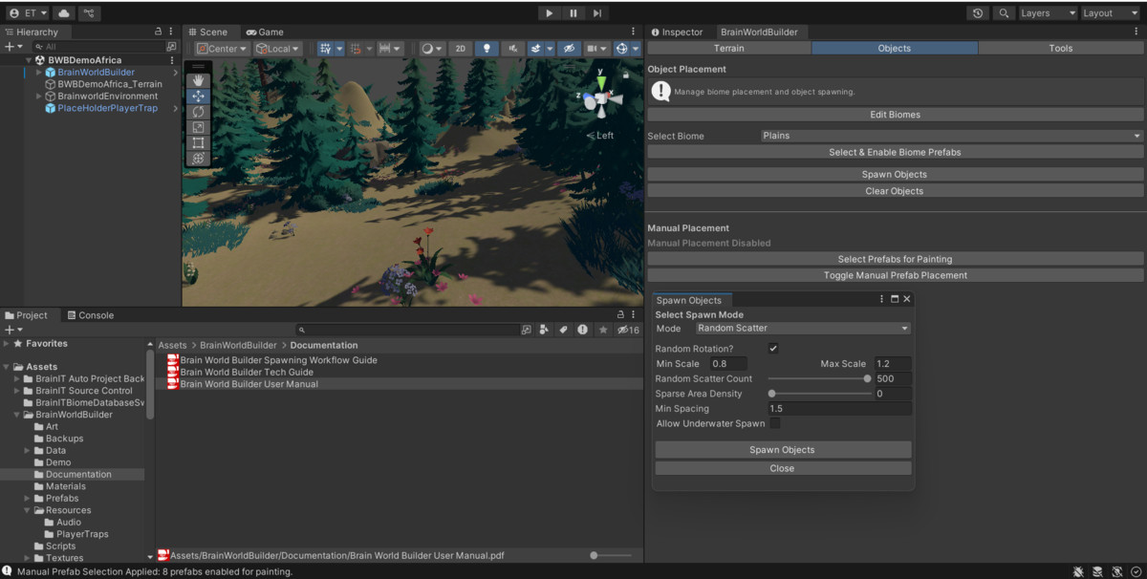The height and width of the screenshot is (579, 1147).
Task: Switch to Game tab
Action: (265, 32)
